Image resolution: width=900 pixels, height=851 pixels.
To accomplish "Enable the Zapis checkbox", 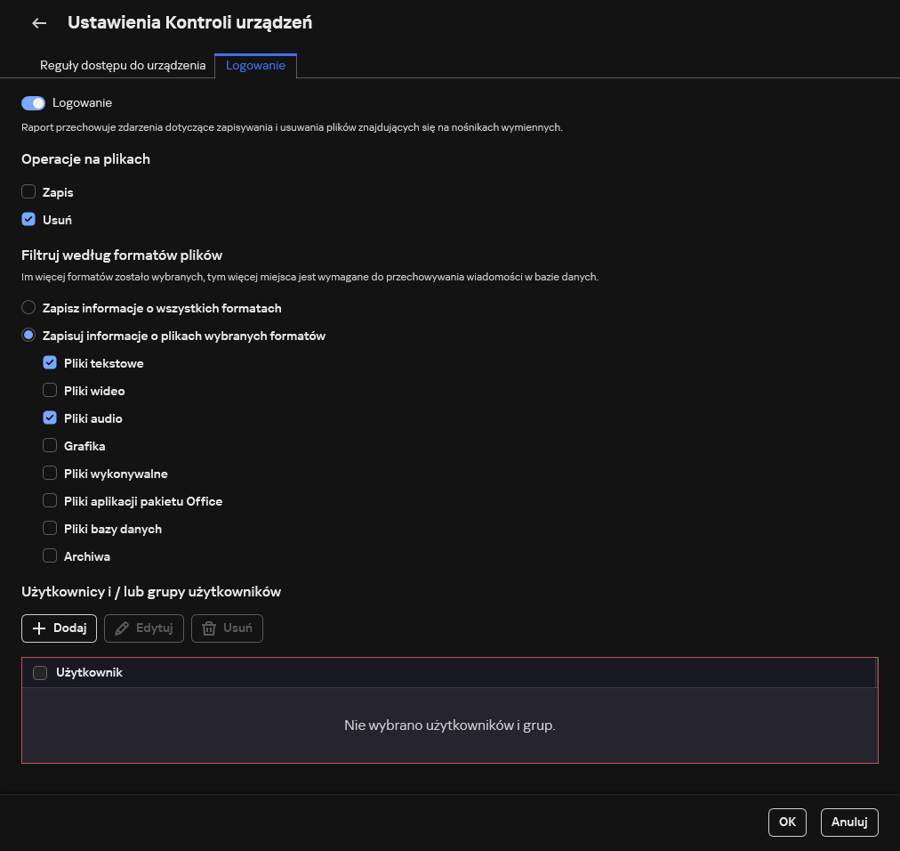I will pyautogui.click(x=28, y=191).
